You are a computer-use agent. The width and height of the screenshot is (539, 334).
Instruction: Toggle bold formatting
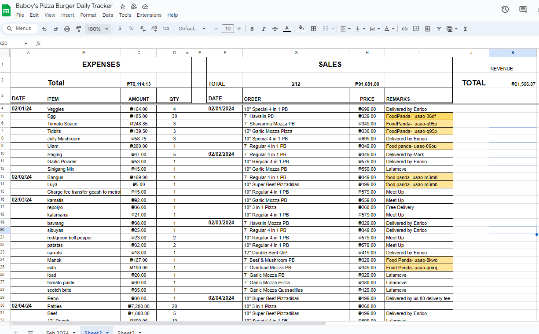[252, 29]
